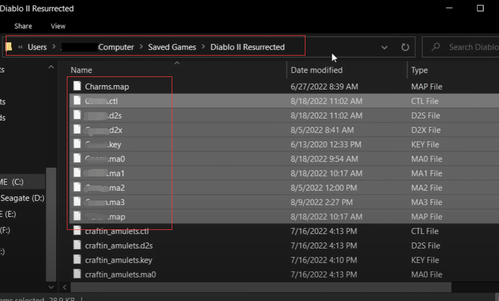The height and width of the screenshot is (301, 499).
Task: Click the 6/27/2022 8:39 AM date cell
Action: (x=324, y=87)
